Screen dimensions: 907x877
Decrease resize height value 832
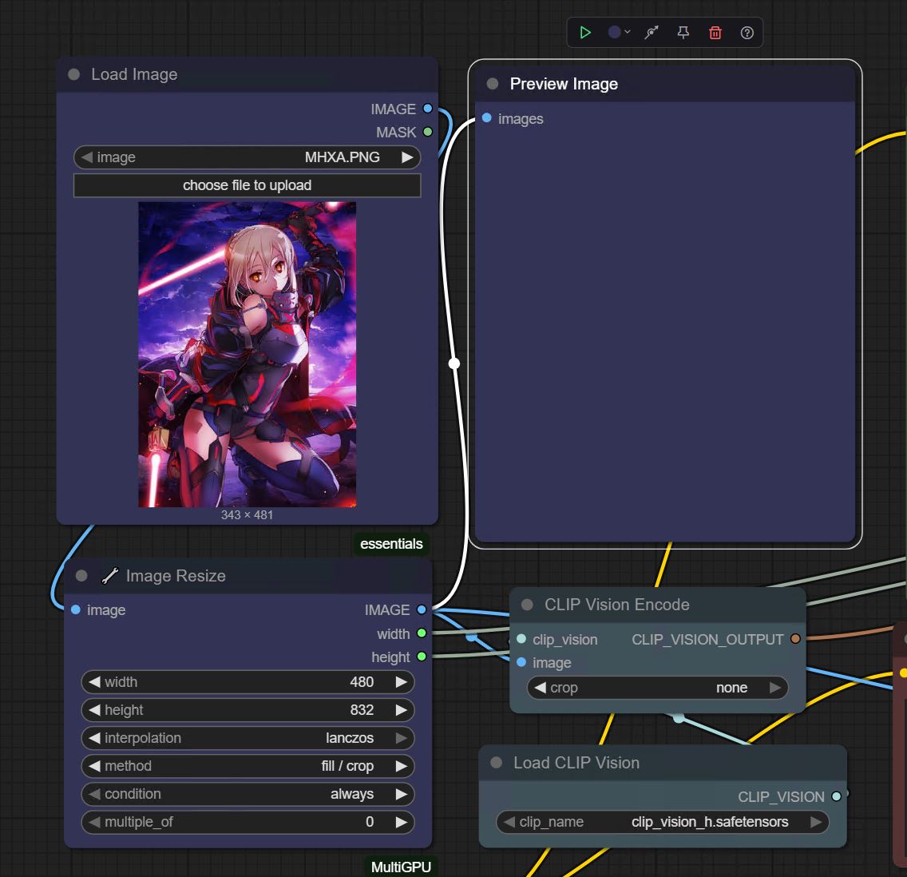coord(94,710)
